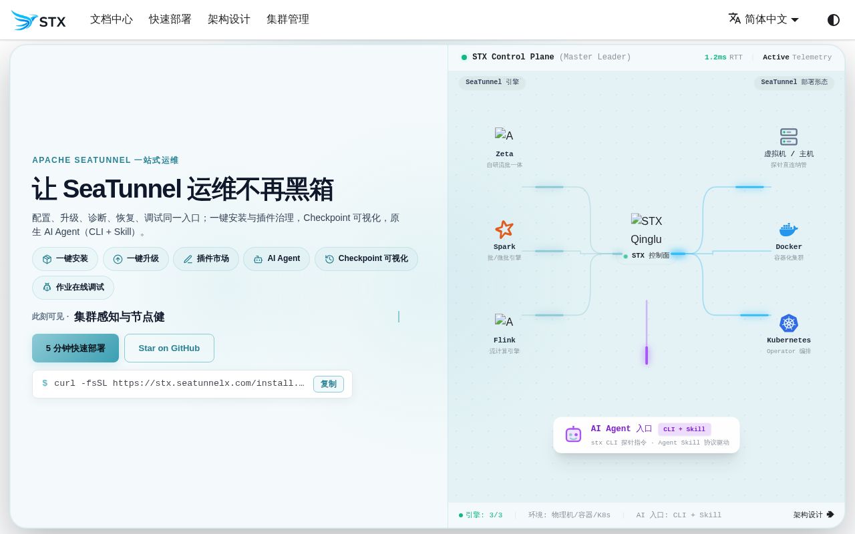The height and width of the screenshot is (534, 855).
Task: Select the 插件市场 chip
Action: pyautogui.click(x=206, y=259)
